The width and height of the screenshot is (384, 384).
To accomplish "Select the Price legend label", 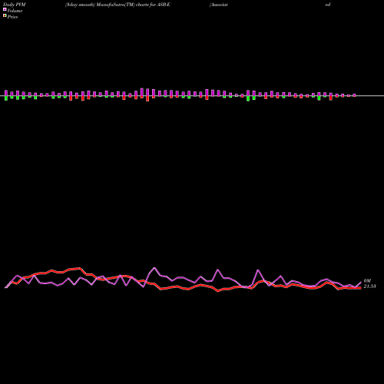I will point(12,17).
